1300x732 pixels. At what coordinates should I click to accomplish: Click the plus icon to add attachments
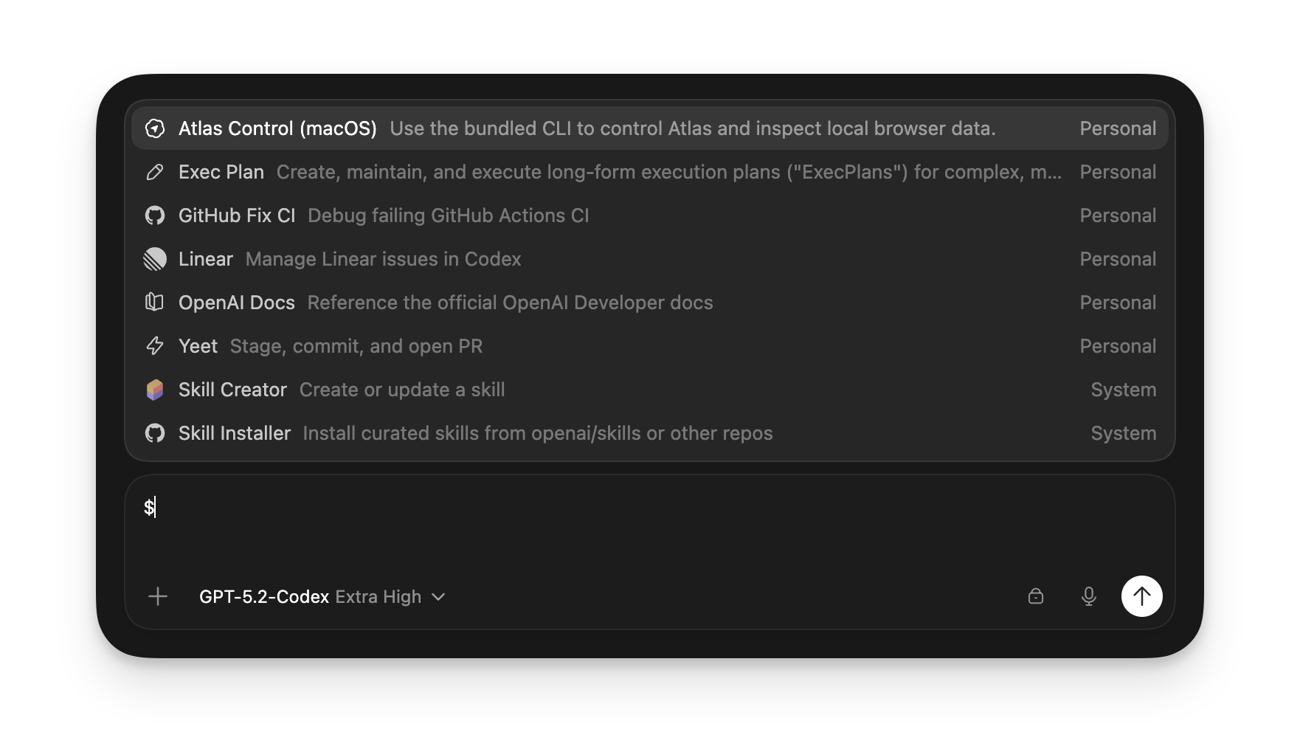158,596
